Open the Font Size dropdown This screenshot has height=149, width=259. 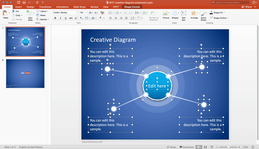click(85, 12)
